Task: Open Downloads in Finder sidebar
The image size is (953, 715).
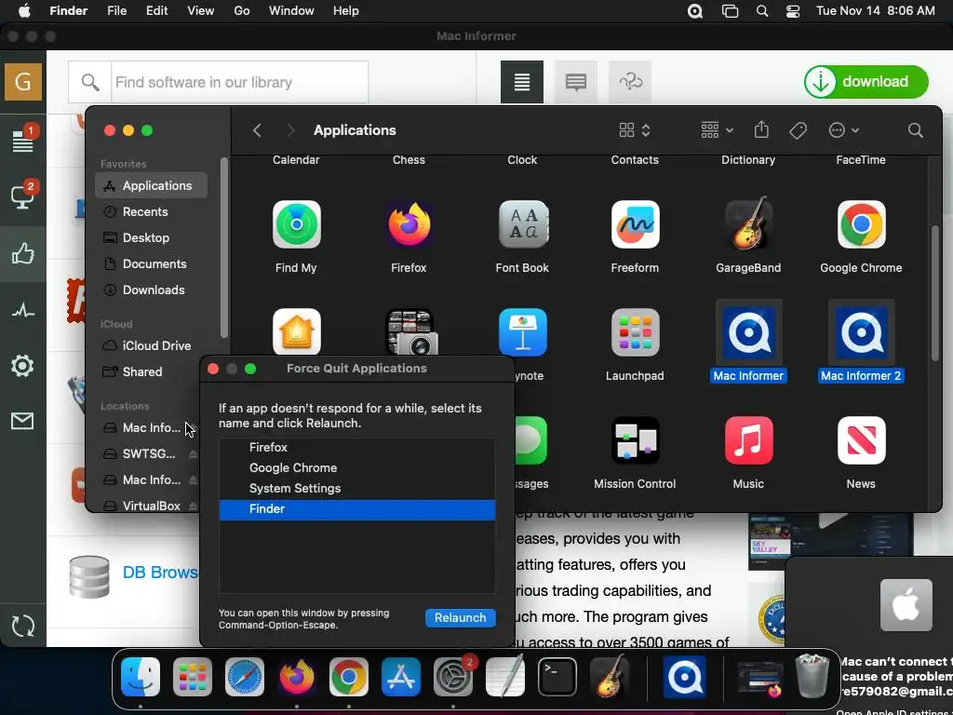Action: pyautogui.click(x=151, y=290)
